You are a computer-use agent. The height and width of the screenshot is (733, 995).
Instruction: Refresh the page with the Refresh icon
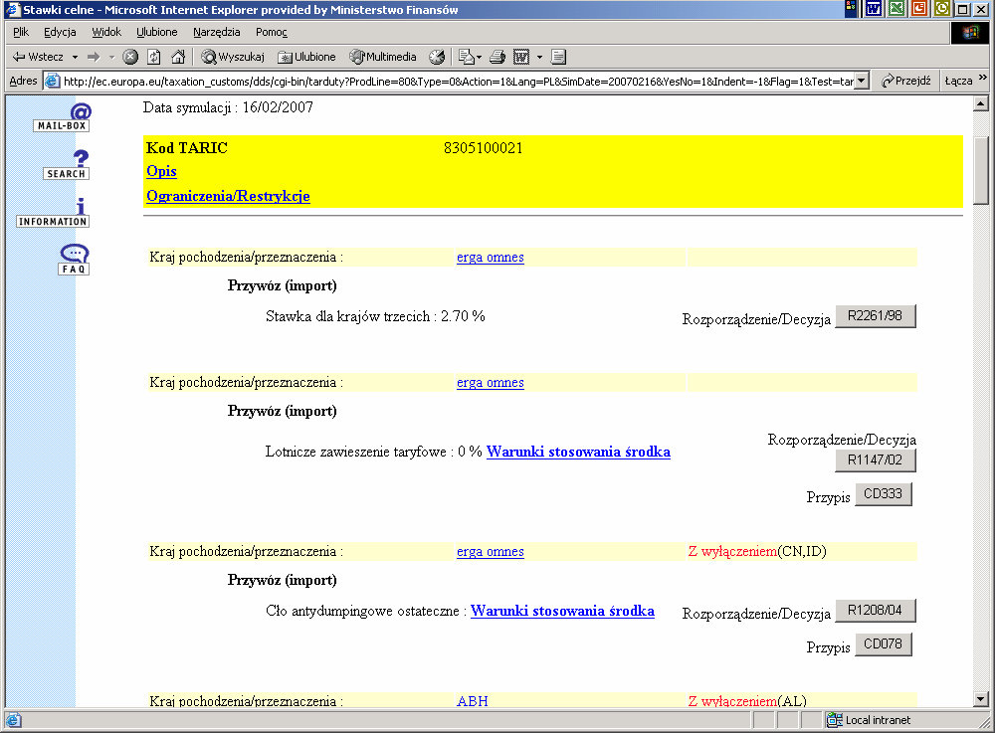[154, 57]
